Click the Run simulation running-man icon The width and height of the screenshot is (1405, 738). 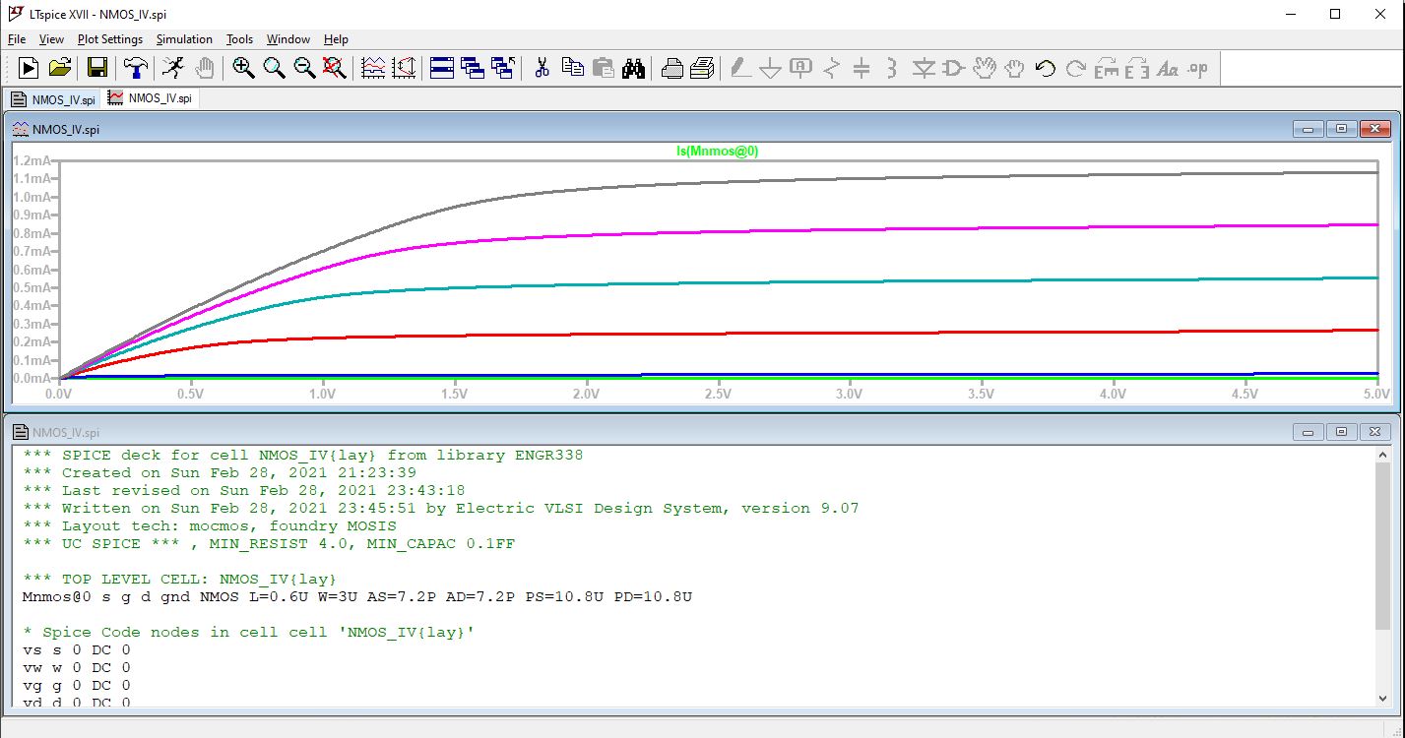[x=173, y=68]
